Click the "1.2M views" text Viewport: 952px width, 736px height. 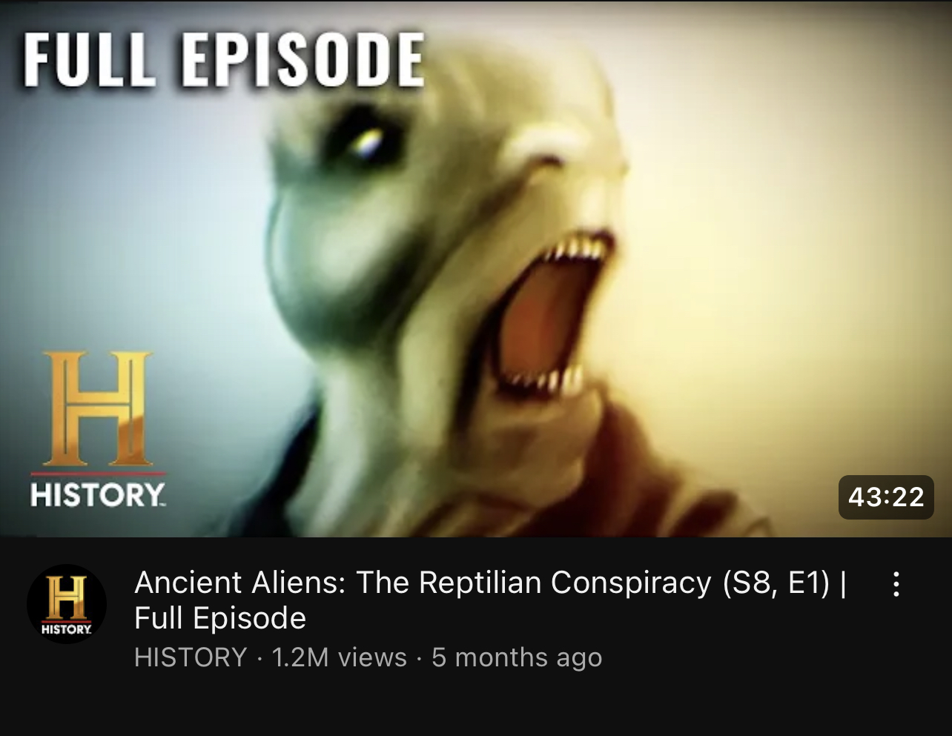[340, 657]
